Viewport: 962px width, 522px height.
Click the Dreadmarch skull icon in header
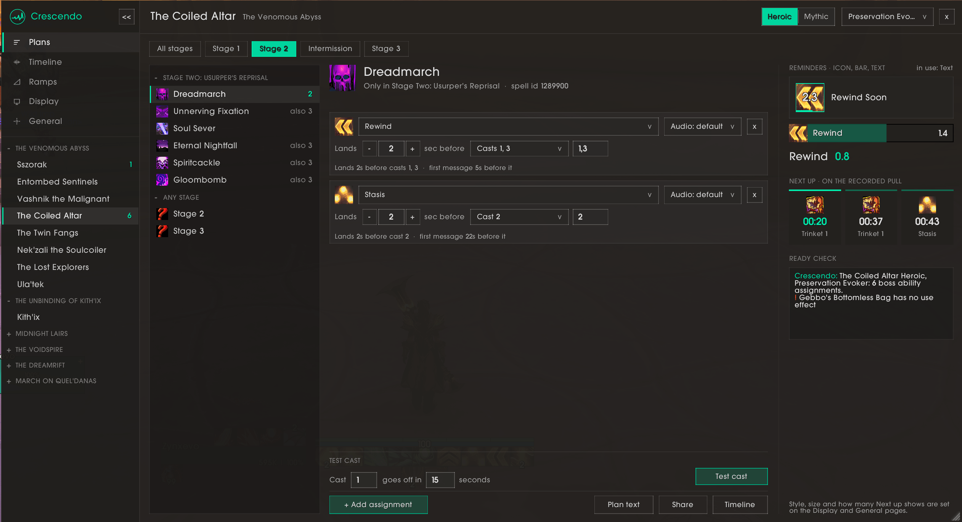[342, 78]
